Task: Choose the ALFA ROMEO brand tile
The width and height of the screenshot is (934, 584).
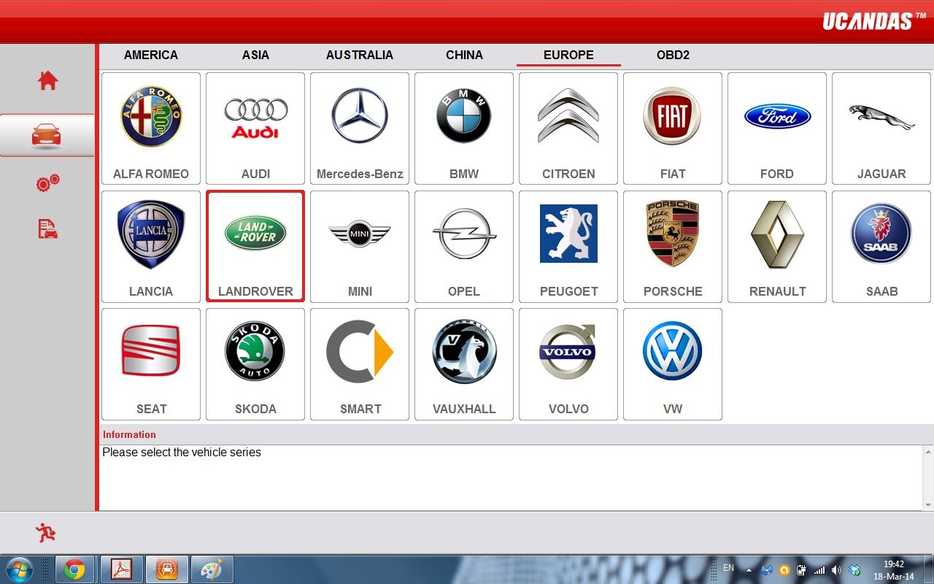Action: 151,128
